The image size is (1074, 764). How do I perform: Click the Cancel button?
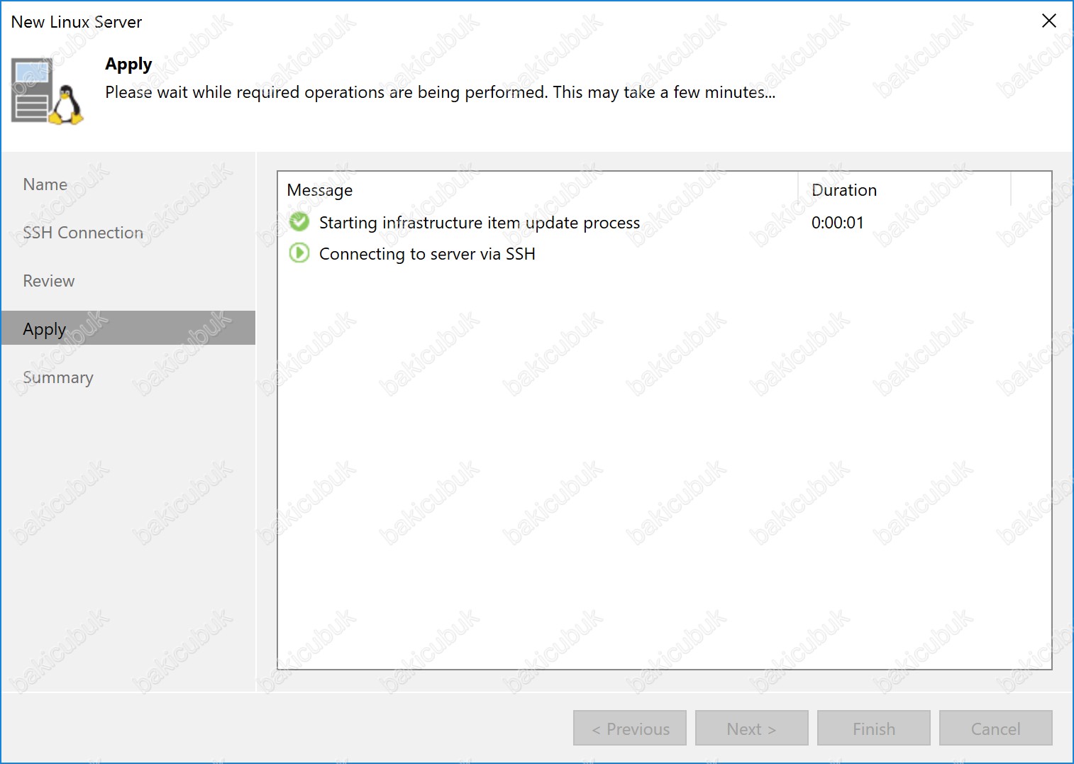click(996, 728)
